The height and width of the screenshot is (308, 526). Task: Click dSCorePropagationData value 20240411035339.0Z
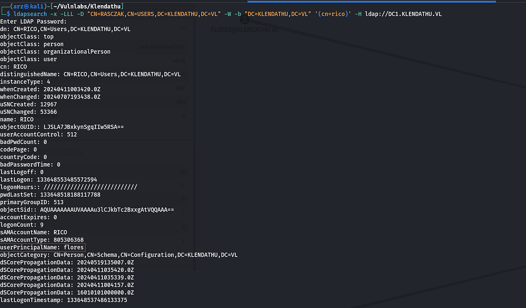coord(105,278)
